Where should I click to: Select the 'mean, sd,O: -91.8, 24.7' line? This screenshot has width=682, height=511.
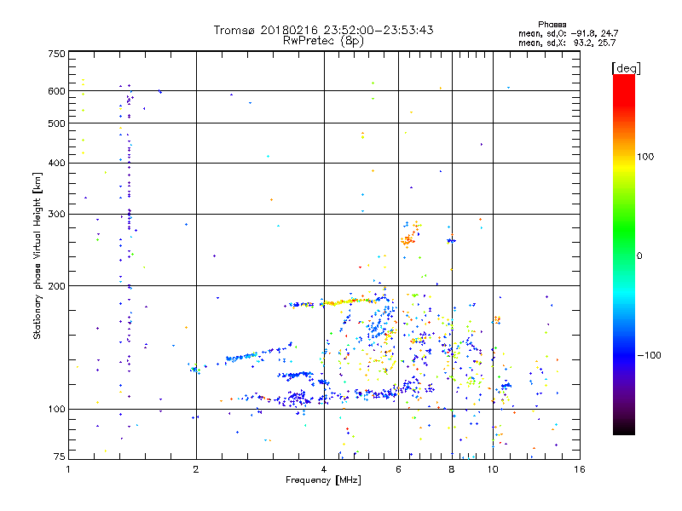coord(568,33)
